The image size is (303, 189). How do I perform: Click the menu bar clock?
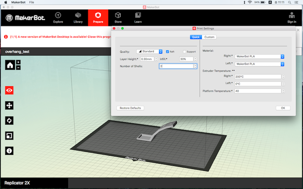click(280, 2)
